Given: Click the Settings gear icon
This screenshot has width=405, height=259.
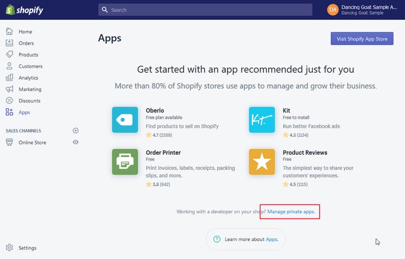Looking at the screenshot, I should click(9, 248).
